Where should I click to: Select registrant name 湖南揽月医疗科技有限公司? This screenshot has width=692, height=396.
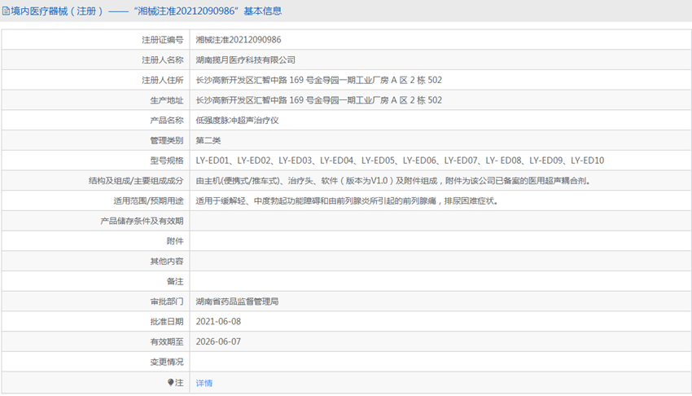tap(245, 60)
